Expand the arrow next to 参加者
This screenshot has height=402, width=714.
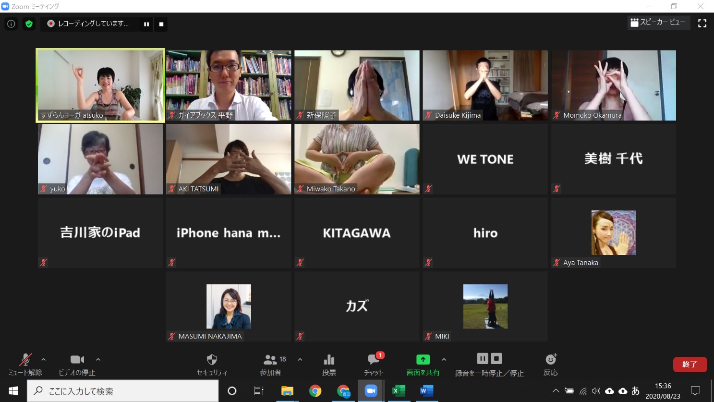(300, 359)
